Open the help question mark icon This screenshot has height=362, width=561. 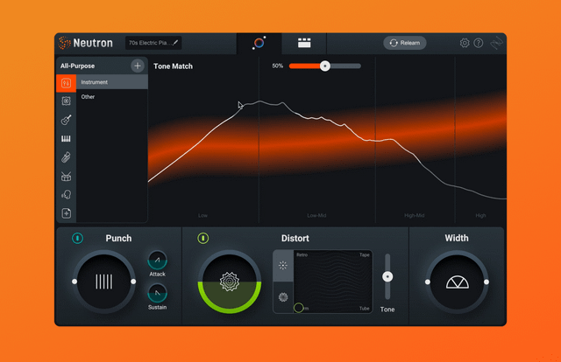pos(479,43)
